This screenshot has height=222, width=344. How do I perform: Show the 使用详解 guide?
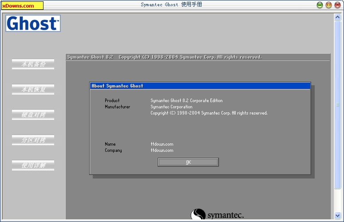tap(33, 165)
